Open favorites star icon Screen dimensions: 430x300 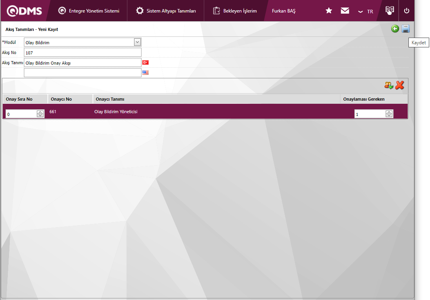pyautogui.click(x=328, y=11)
